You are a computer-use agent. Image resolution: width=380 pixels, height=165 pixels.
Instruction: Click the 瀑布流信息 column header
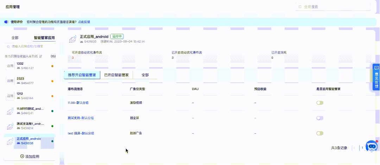tap(75, 89)
